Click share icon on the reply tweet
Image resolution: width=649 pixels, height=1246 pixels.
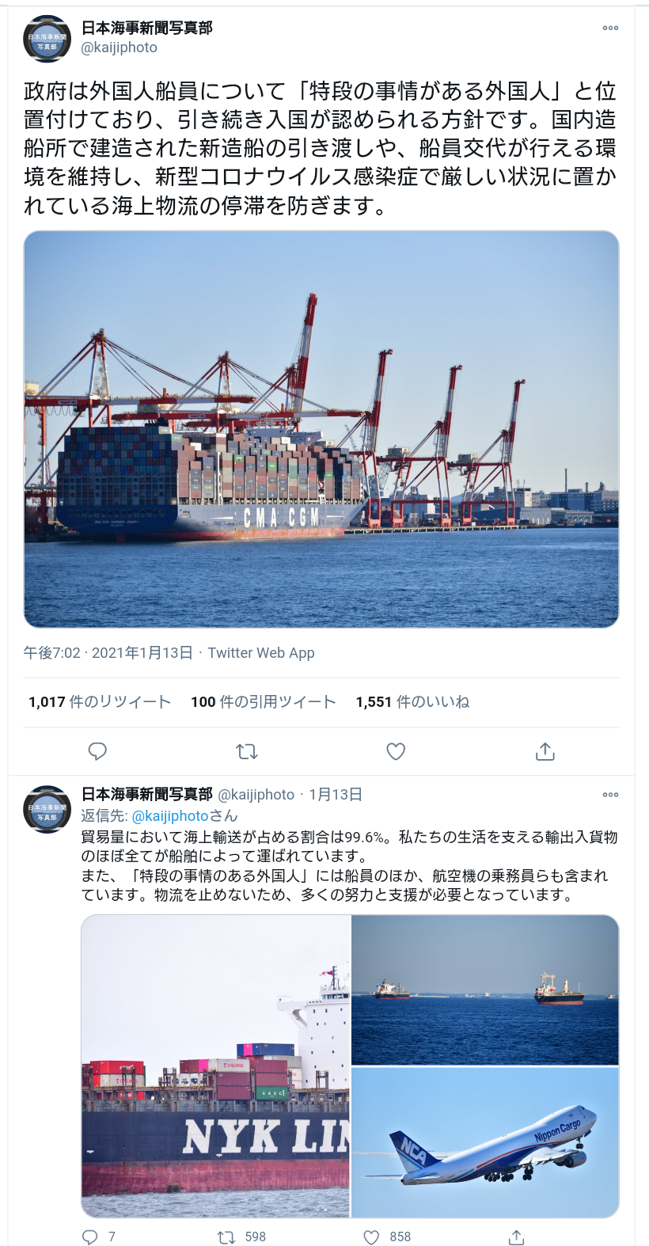(516, 1237)
